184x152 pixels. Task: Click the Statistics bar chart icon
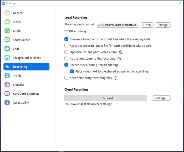(x=7, y=85)
